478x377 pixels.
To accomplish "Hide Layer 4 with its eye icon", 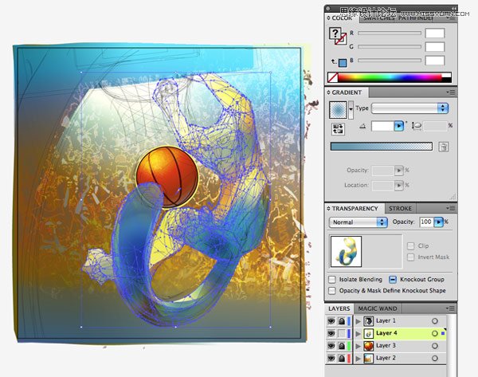I will 331,333.
